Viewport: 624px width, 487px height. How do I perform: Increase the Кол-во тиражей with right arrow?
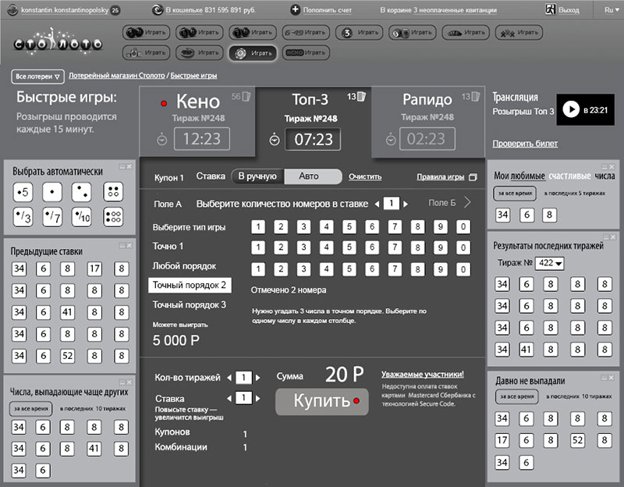(x=258, y=378)
